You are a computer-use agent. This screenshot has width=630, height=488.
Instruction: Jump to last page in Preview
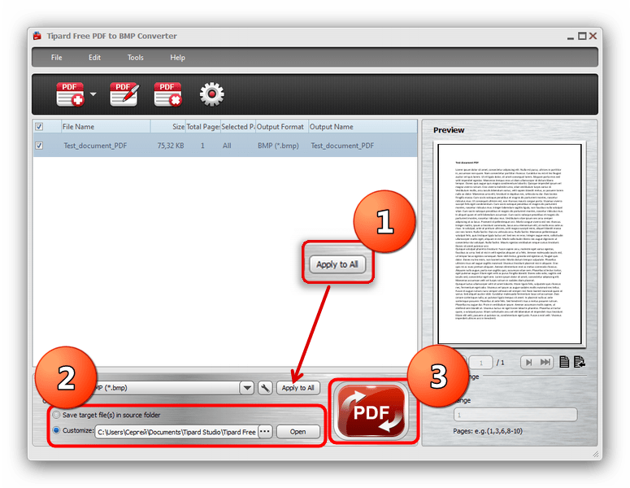point(545,363)
